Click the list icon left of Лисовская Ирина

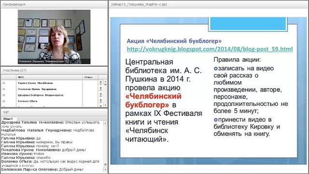pos(4,89)
